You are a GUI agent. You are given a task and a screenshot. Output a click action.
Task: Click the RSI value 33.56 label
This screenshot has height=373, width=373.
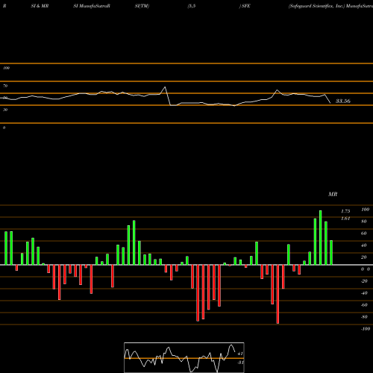coord(343,101)
